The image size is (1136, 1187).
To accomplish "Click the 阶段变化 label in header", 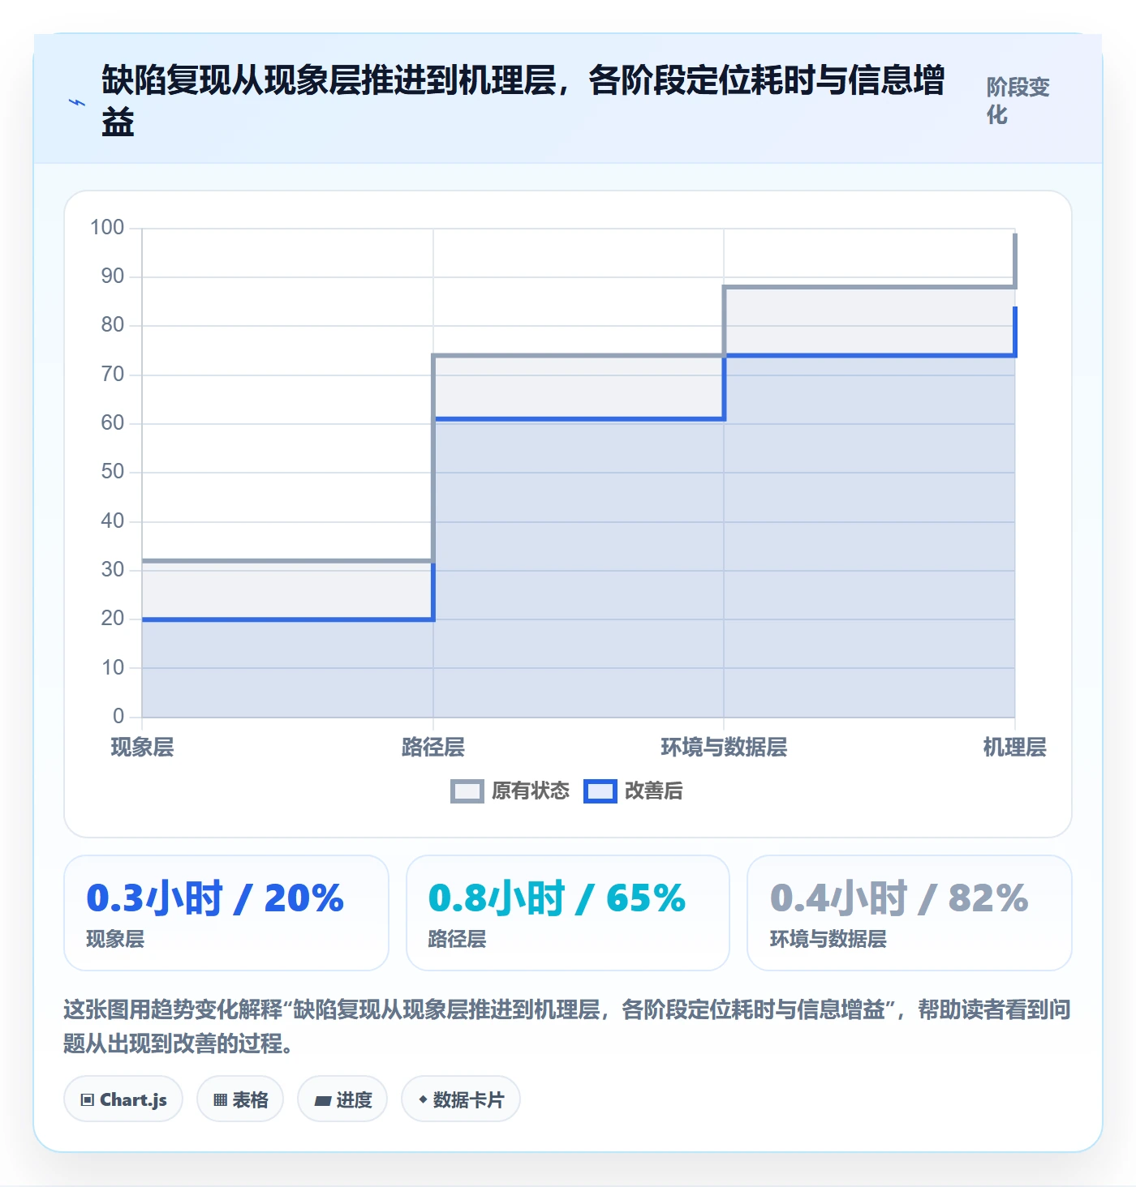I will pyautogui.click(x=1018, y=101).
